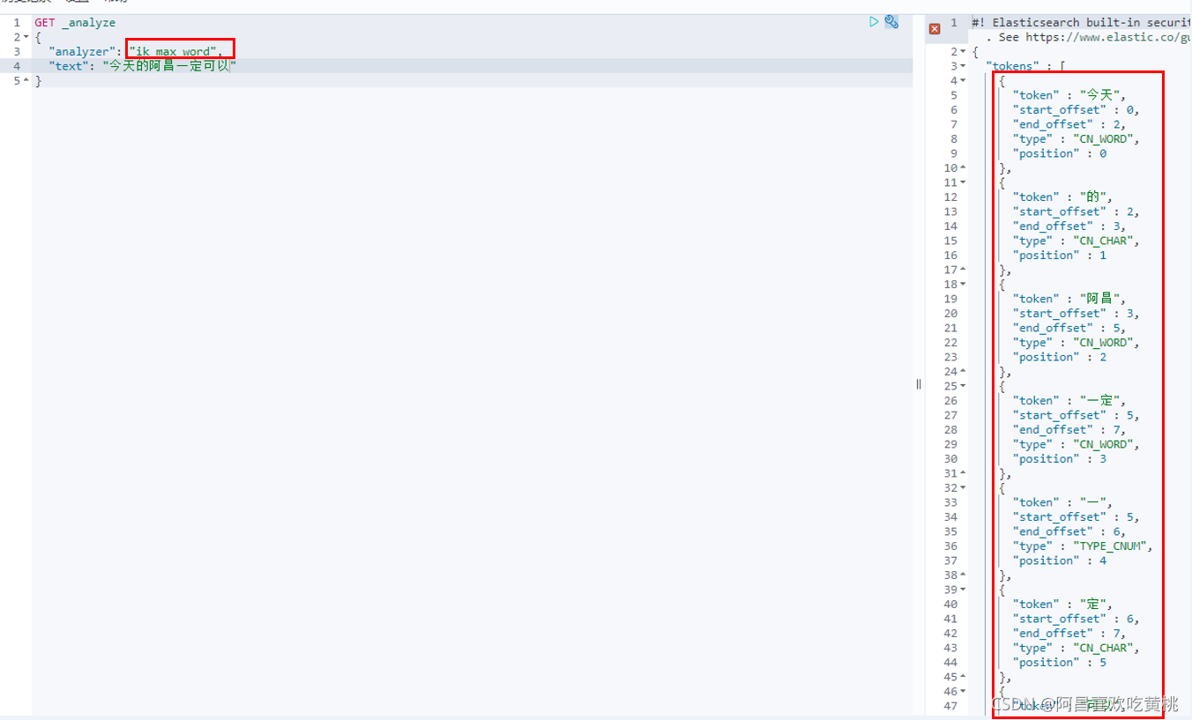Image resolution: width=1192 pixels, height=720 pixels.
Task: Click the fold end arrow at output line 45
Action: [x=963, y=677]
